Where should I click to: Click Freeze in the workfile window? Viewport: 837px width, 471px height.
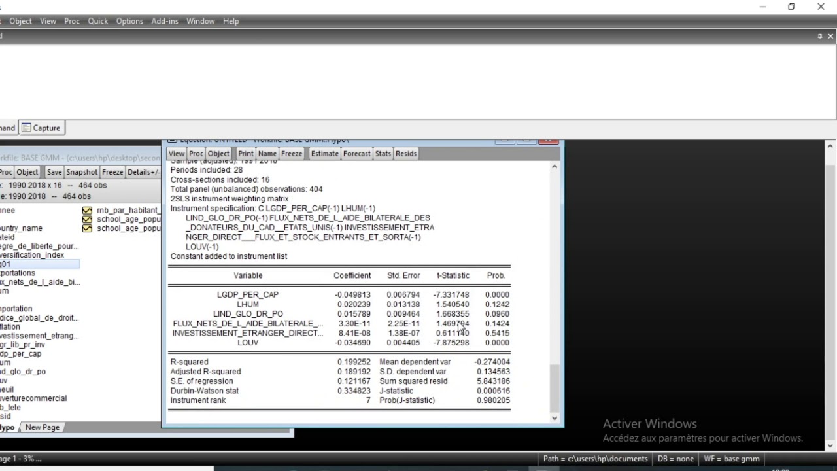click(112, 172)
